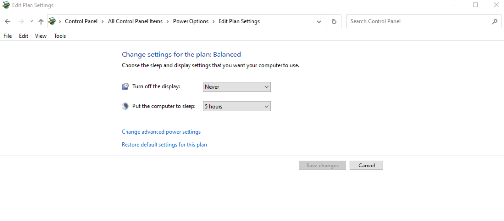Click the monitor icon beside Turn off the display
The image size is (504, 221).
point(125,87)
